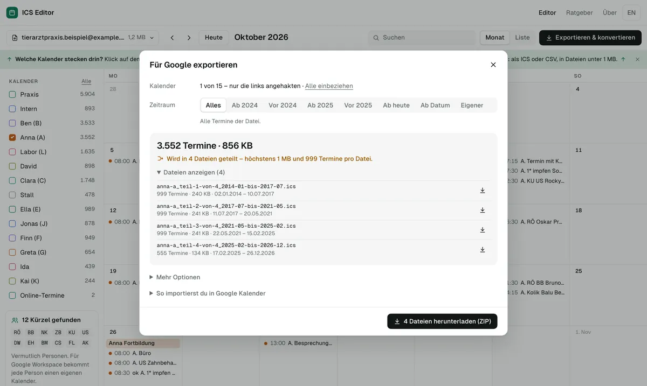Toggle the Online-Termine calendar checkbox
Screen dimensions: 647x386
pyautogui.click(x=12, y=295)
